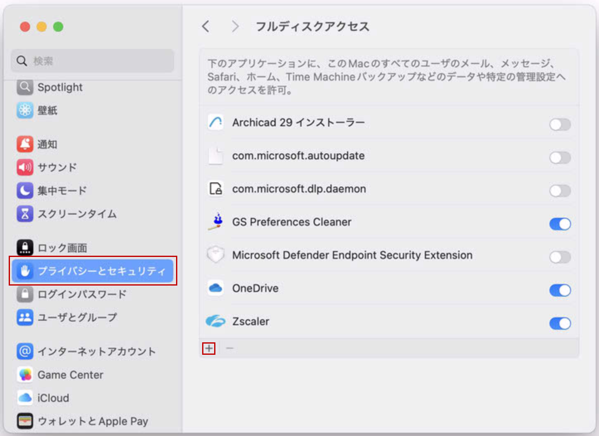Disable full disk access for OneDrive
Screen dimensions: 599x436
[x=560, y=291]
